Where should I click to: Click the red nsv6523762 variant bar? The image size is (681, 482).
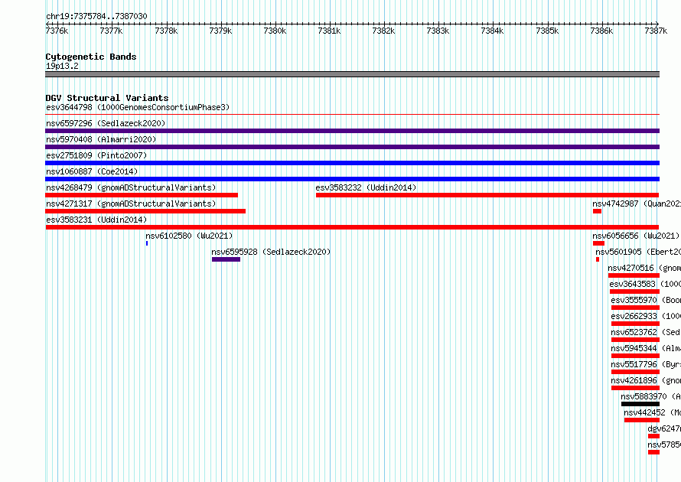(635, 340)
